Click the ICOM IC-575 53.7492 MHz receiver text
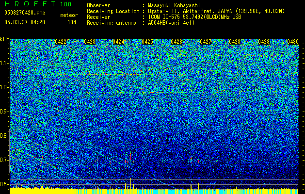The height and width of the screenshot is (194, 305). [195, 17]
